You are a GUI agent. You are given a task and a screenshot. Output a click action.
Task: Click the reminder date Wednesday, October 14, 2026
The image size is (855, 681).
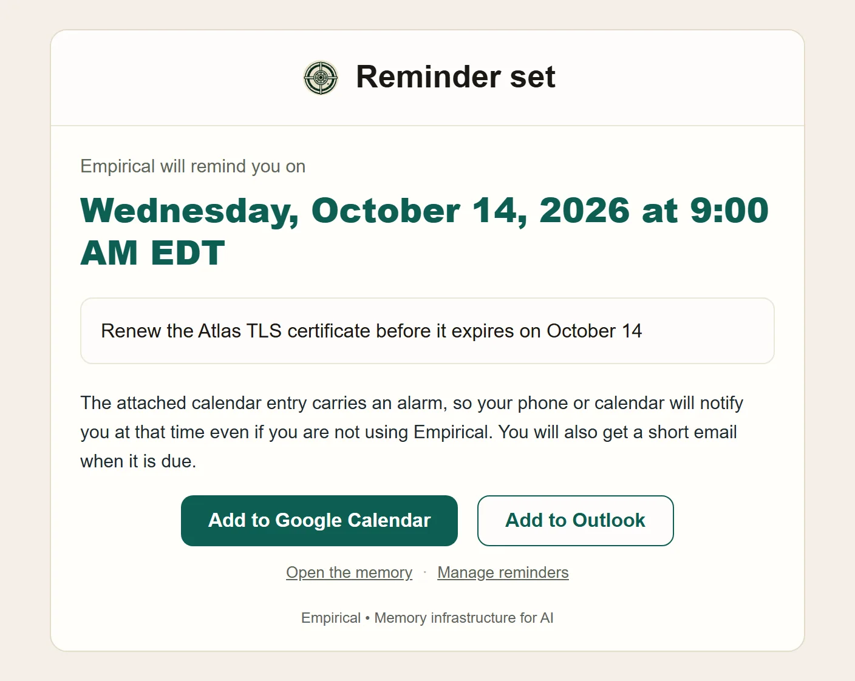424,231
